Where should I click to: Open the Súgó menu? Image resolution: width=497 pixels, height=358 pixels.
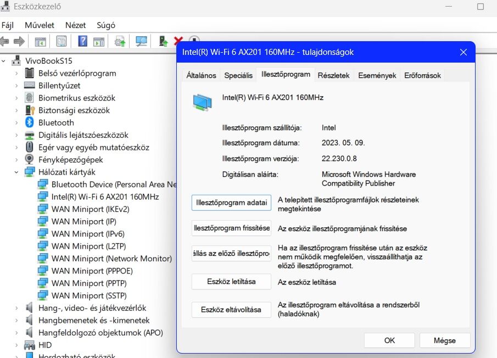click(106, 25)
